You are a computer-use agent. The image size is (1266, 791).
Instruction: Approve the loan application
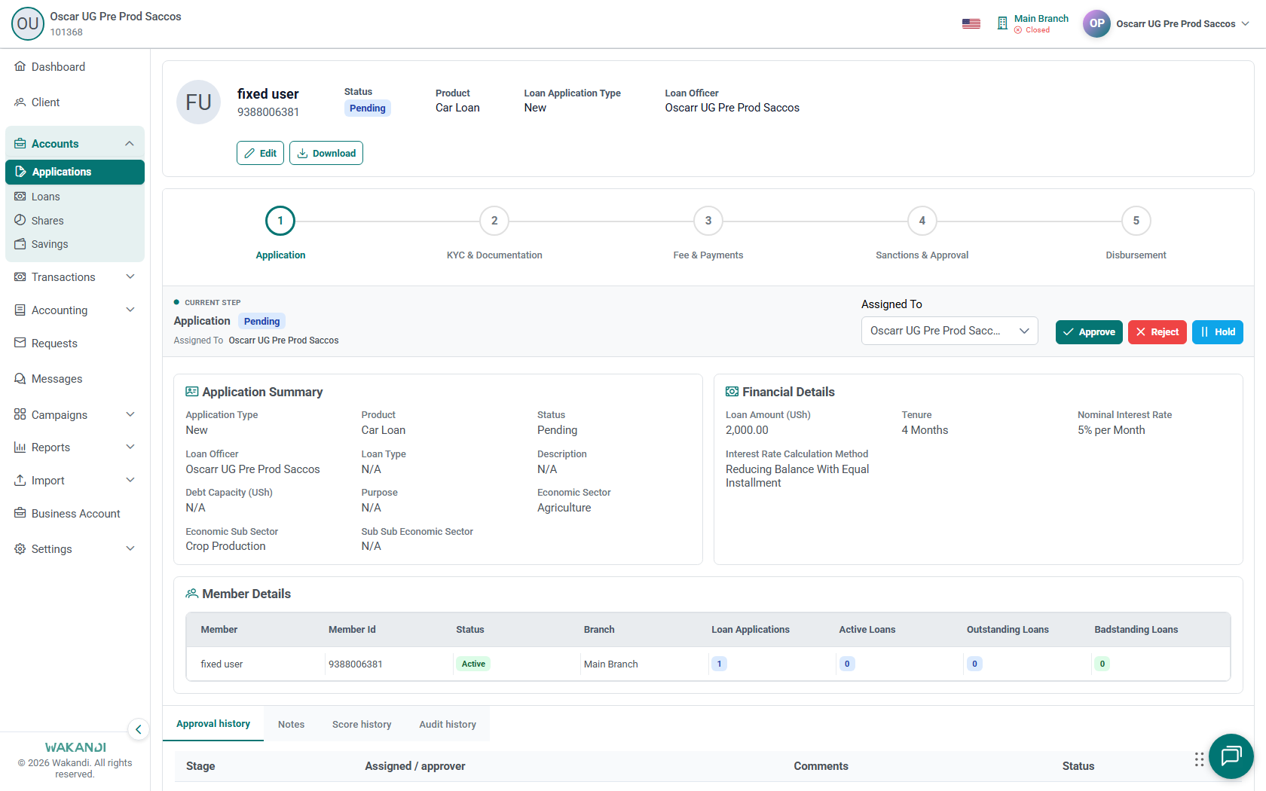click(x=1089, y=332)
